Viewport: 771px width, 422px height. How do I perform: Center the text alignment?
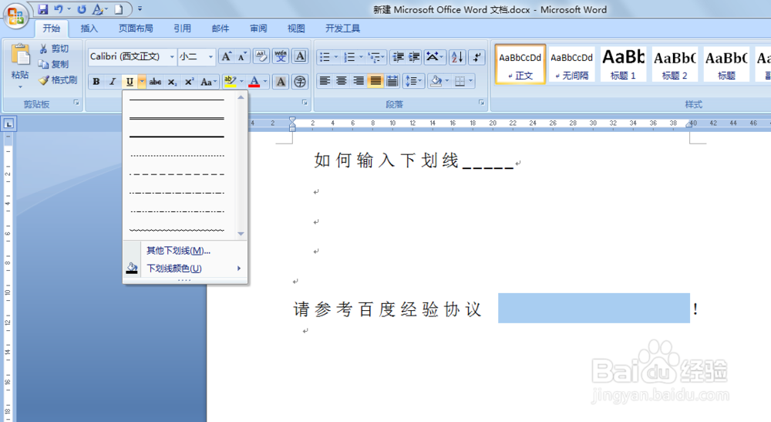(x=342, y=81)
